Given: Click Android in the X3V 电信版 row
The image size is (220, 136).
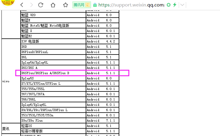Looking at the screenshot, I should tap(93, 41).
